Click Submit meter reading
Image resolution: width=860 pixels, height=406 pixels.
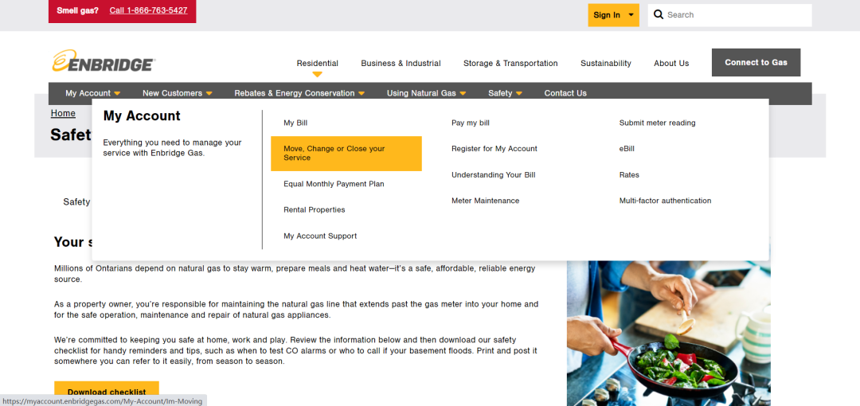click(x=657, y=123)
